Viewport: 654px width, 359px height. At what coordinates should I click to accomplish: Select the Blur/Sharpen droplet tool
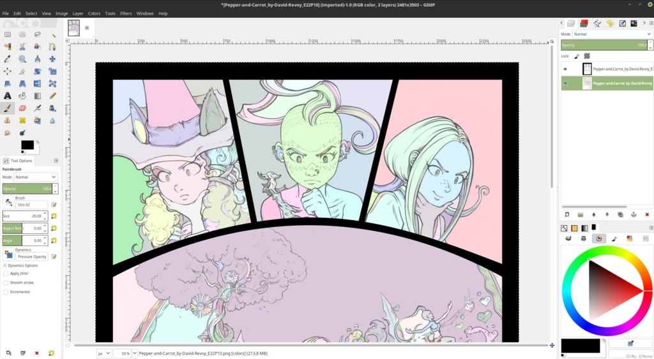[52, 121]
